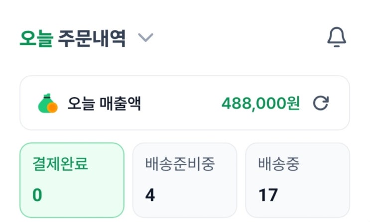The image size is (370, 222).
Task: Click the 오늘 주문내역 heading
Action: (72, 38)
